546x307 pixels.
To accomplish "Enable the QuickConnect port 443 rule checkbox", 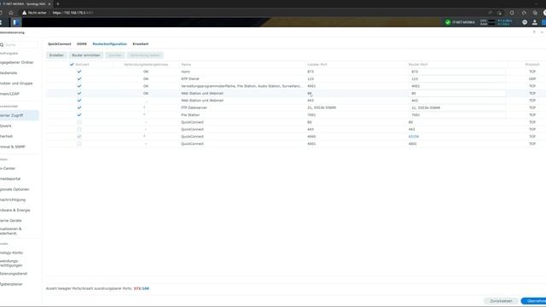I will coord(79,129).
